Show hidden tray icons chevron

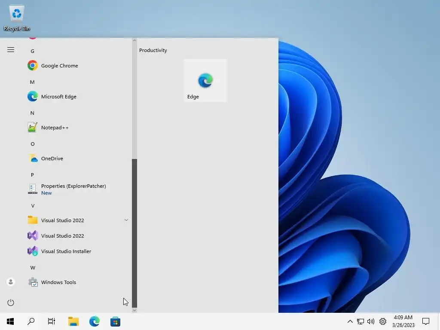[x=350, y=321]
